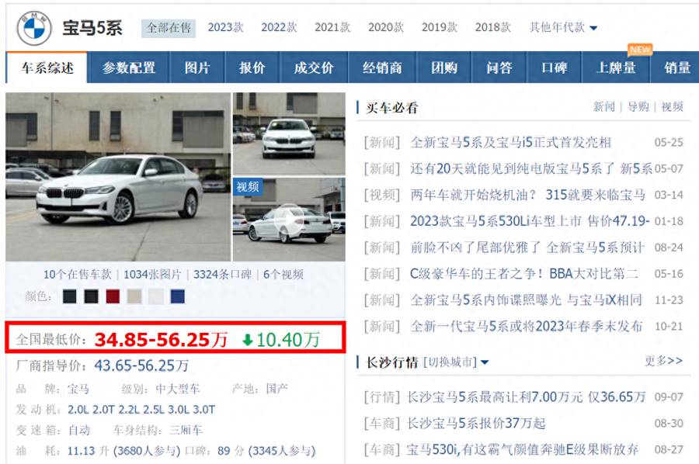Open news C级豪华车的王者之争
Image resolution: width=699 pixels, height=464 pixels.
pyautogui.click(x=523, y=274)
